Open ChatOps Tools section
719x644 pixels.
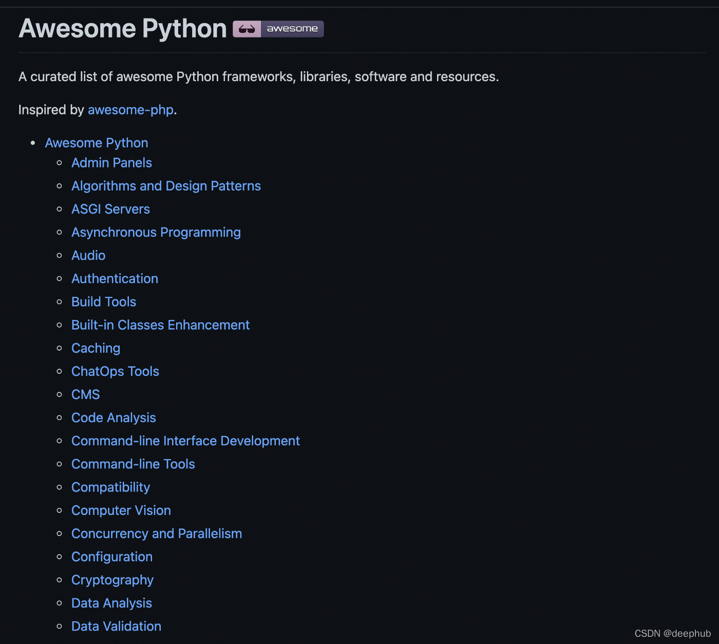pyautogui.click(x=115, y=371)
